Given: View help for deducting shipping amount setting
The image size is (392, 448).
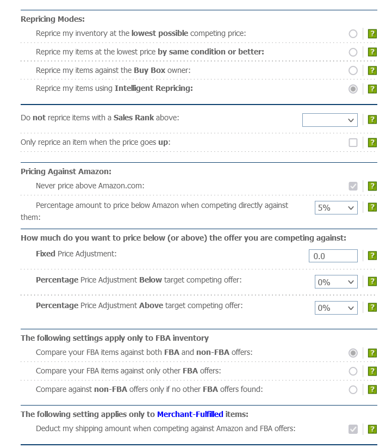Looking at the screenshot, I should click(x=372, y=429).
